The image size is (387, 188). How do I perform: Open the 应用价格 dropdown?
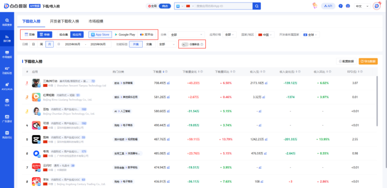click(x=230, y=34)
